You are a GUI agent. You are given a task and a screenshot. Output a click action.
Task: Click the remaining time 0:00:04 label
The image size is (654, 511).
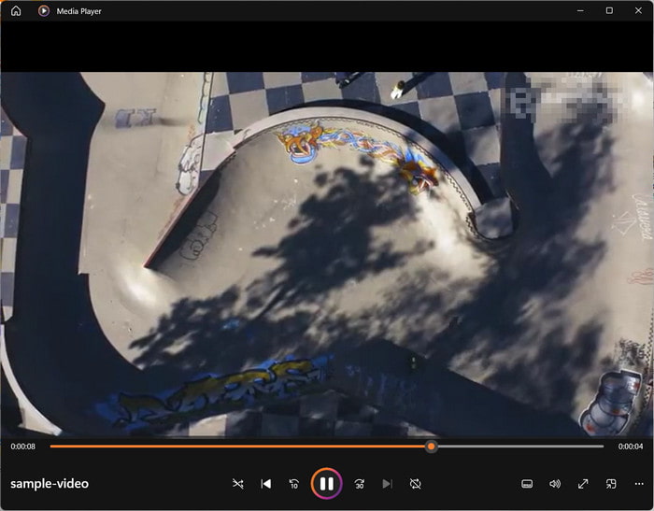(x=631, y=447)
